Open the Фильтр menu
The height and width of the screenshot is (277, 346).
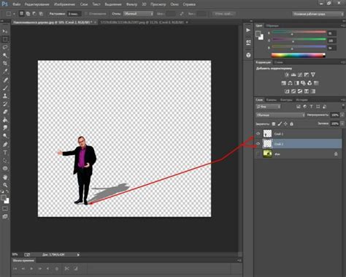pyautogui.click(x=131, y=4)
